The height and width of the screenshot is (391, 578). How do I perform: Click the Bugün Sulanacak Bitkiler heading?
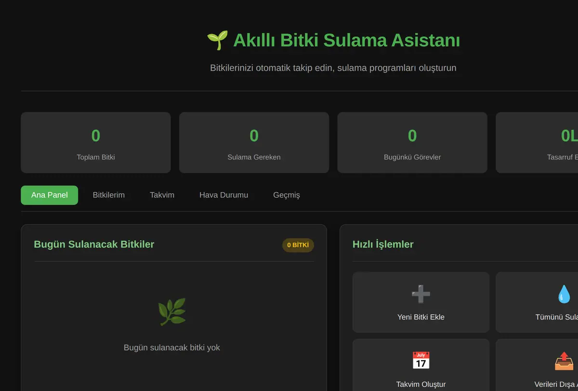point(94,244)
